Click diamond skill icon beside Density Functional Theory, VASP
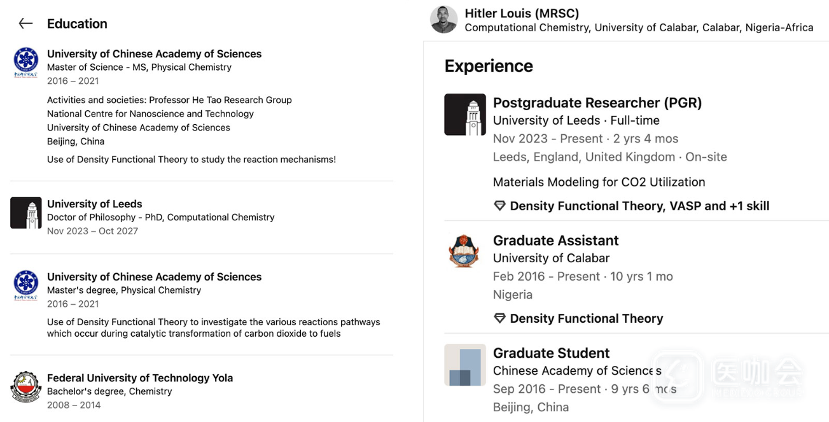Image resolution: width=829 pixels, height=422 pixels. (500, 206)
